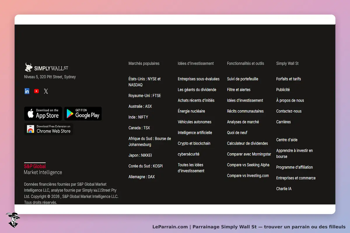Open Entreprises sous-évaluées link
Image resolution: width=350 pixels, height=233 pixels.
[x=199, y=79]
